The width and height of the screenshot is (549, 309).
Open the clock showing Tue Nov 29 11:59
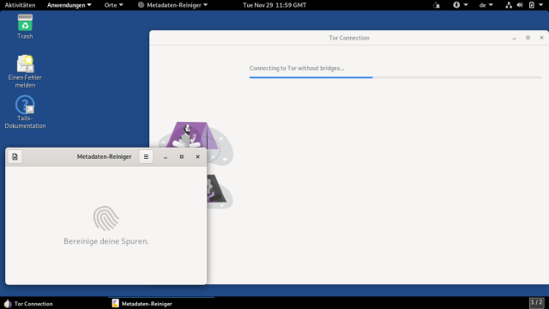tap(274, 5)
